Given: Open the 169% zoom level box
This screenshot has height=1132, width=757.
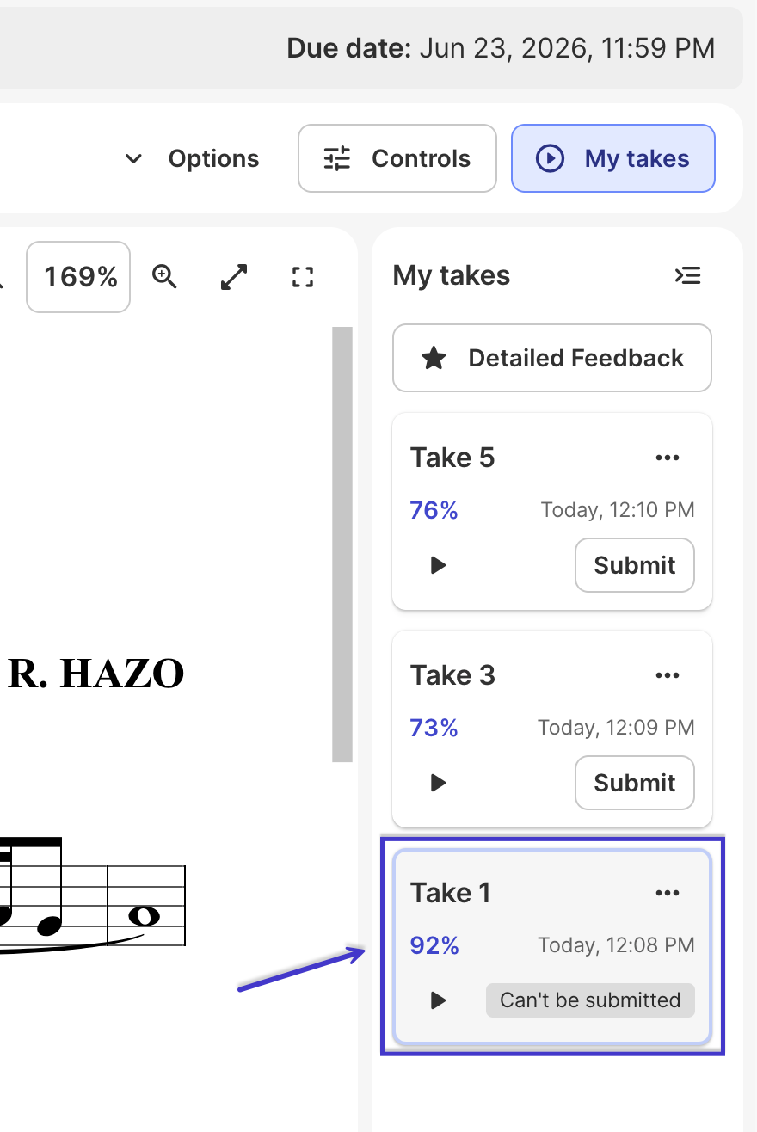Looking at the screenshot, I should (x=78, y=276).
